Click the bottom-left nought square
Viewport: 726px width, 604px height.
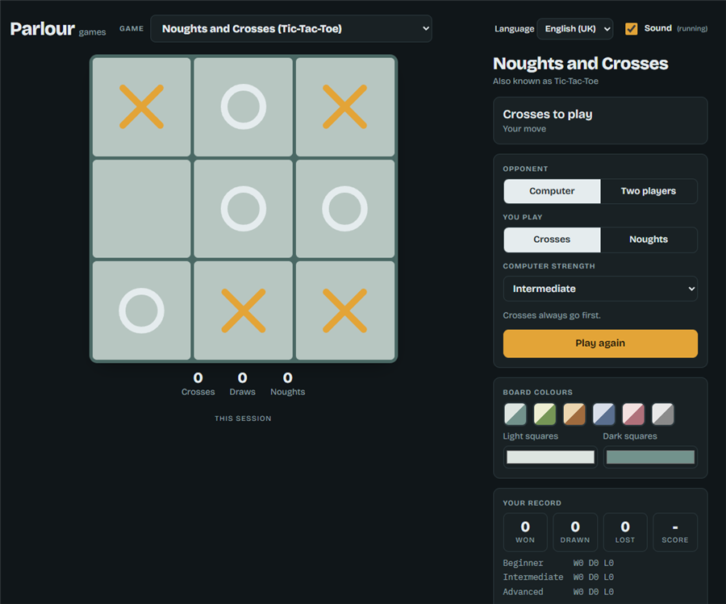point(142,310)
